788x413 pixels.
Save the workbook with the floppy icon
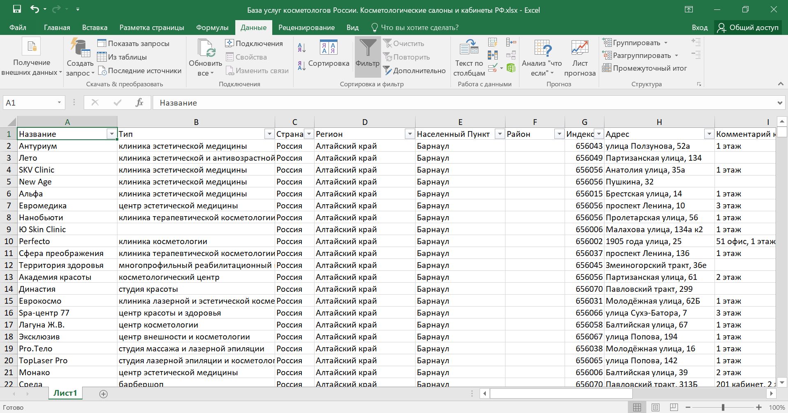tap(17, 9)
